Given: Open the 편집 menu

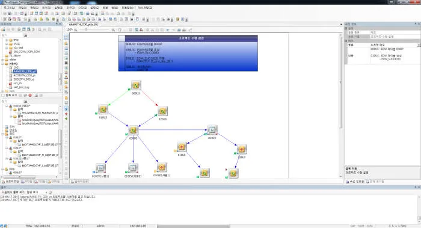Looking at the screenshot, I should click(34, 8).
